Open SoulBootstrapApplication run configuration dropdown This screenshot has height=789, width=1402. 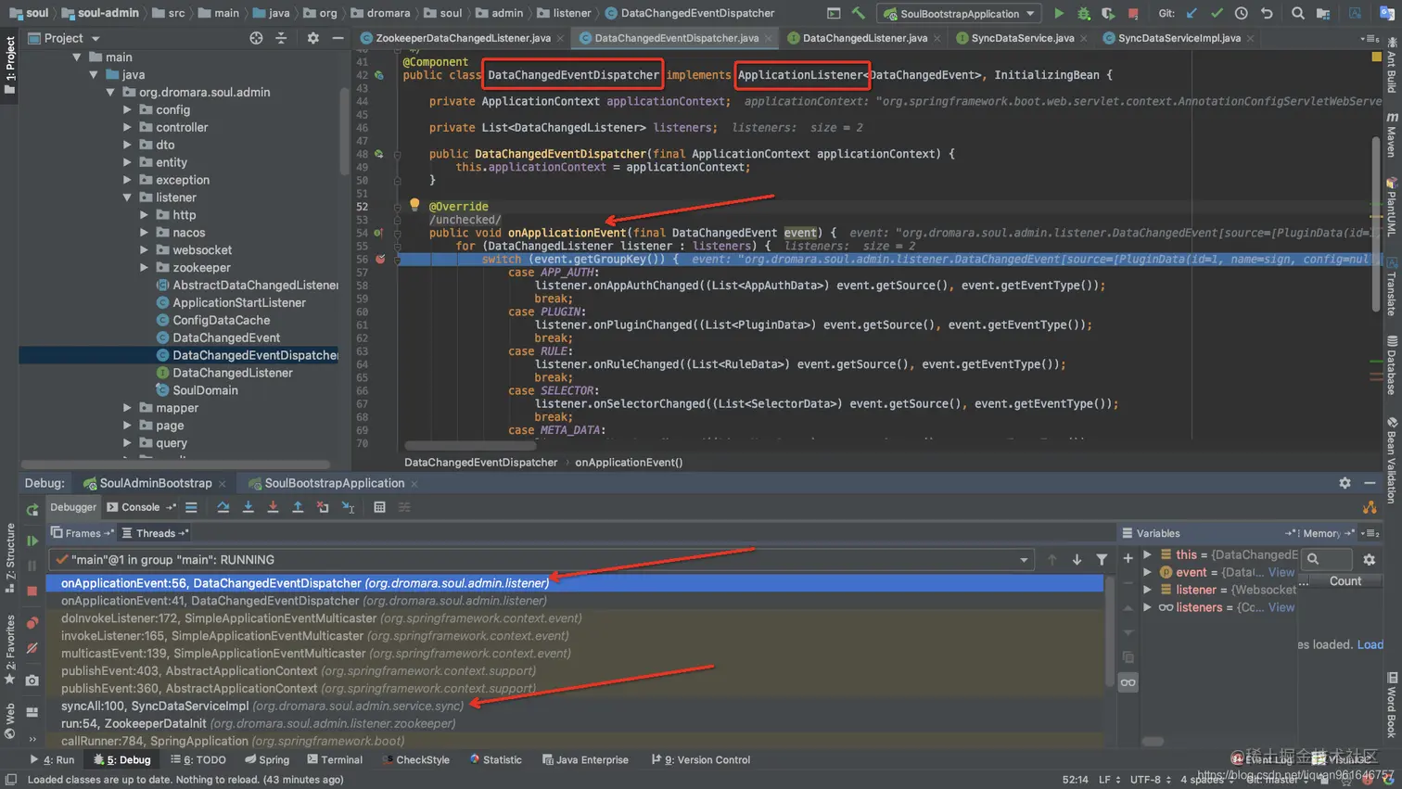point(961,14)
